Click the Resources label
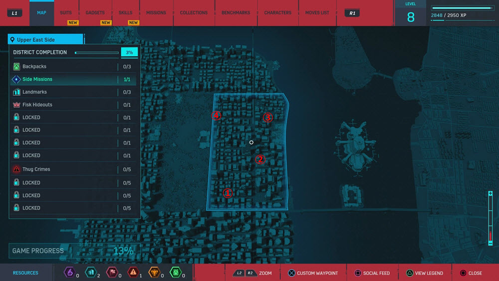 point(25,273)
